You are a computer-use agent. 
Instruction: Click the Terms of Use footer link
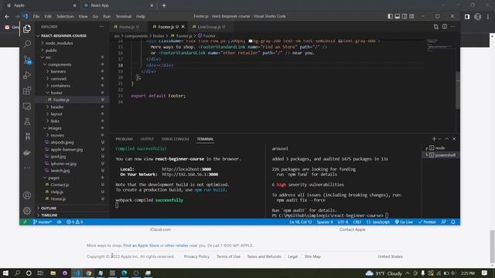(228, 256)
